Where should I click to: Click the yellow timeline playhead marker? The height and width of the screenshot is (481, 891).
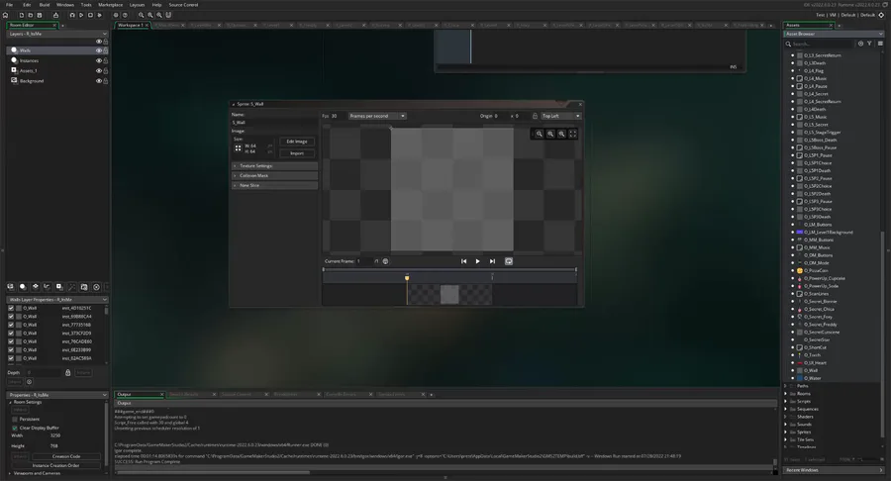coord(407,278)
